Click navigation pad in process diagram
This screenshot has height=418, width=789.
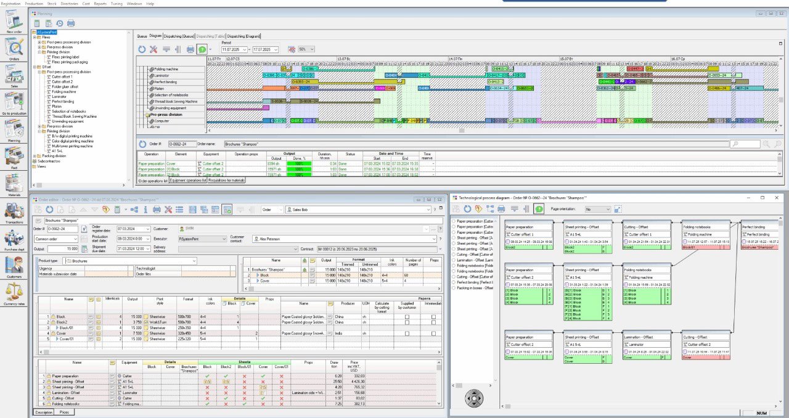[473, 399]
